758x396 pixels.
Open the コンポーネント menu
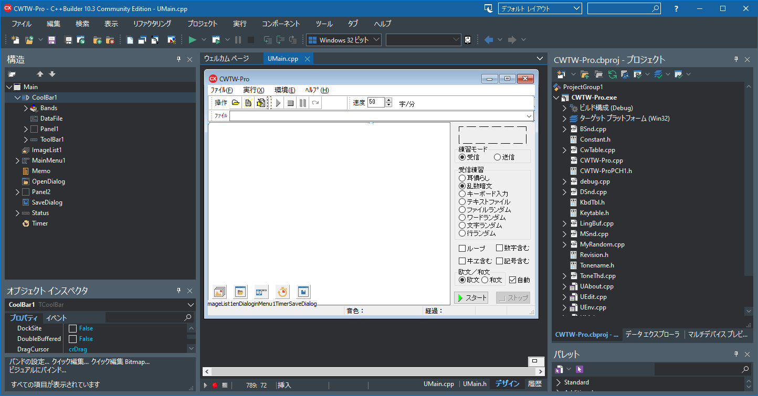(281, 24)
